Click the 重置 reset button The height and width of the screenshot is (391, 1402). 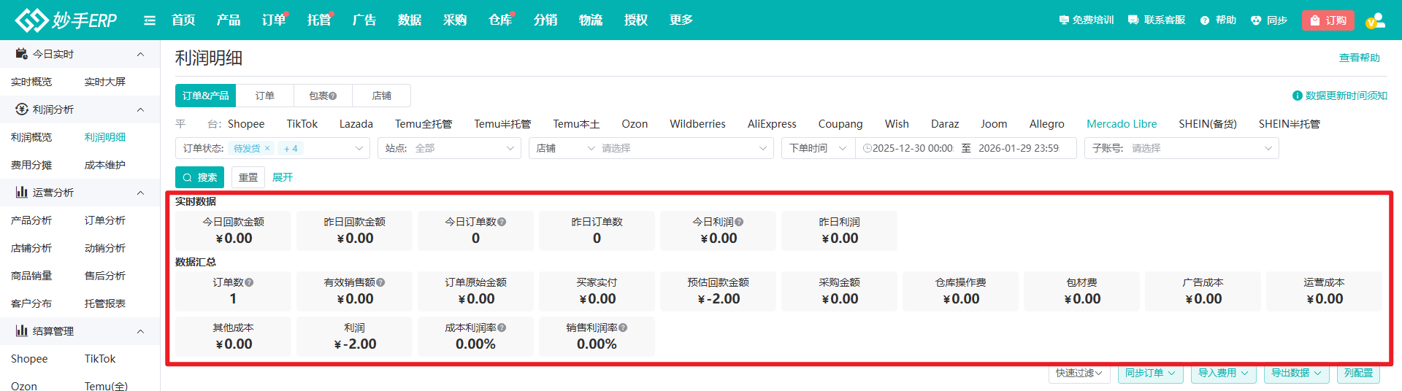[x=248, y=177]
